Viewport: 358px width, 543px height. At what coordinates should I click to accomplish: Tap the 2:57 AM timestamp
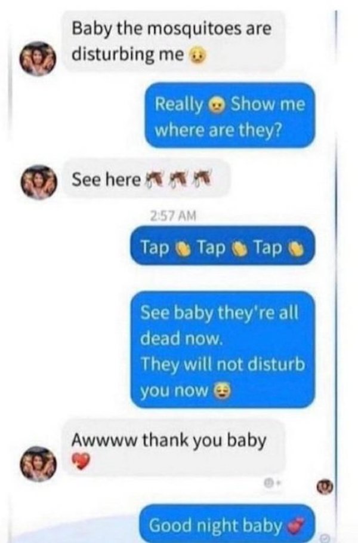tap(174, 216)
